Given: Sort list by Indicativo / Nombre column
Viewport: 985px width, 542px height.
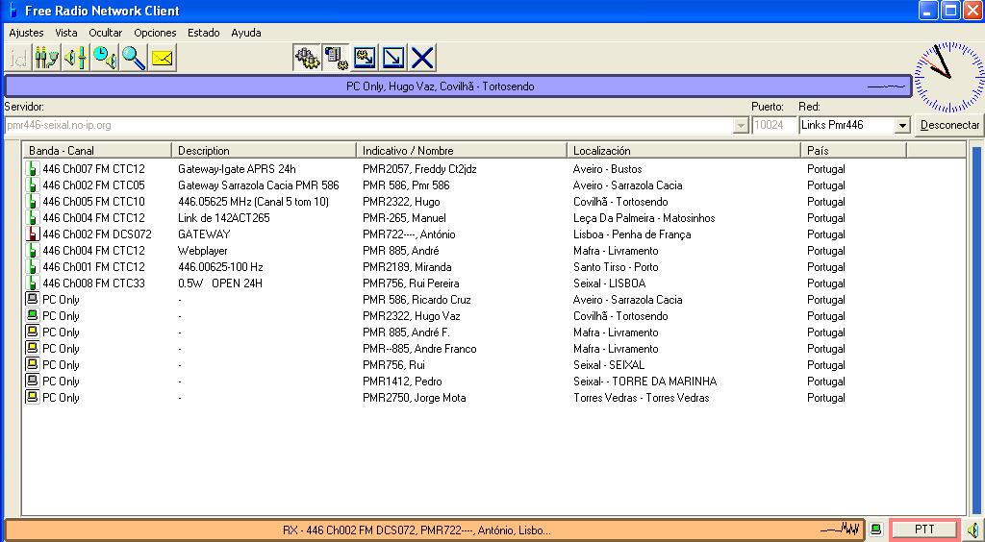Looking at the screenshot, I should [x=461, y=151].
